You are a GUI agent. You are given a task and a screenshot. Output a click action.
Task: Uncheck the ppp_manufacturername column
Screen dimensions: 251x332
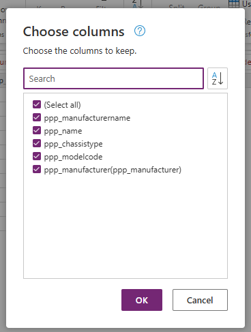tap(37, 117)
